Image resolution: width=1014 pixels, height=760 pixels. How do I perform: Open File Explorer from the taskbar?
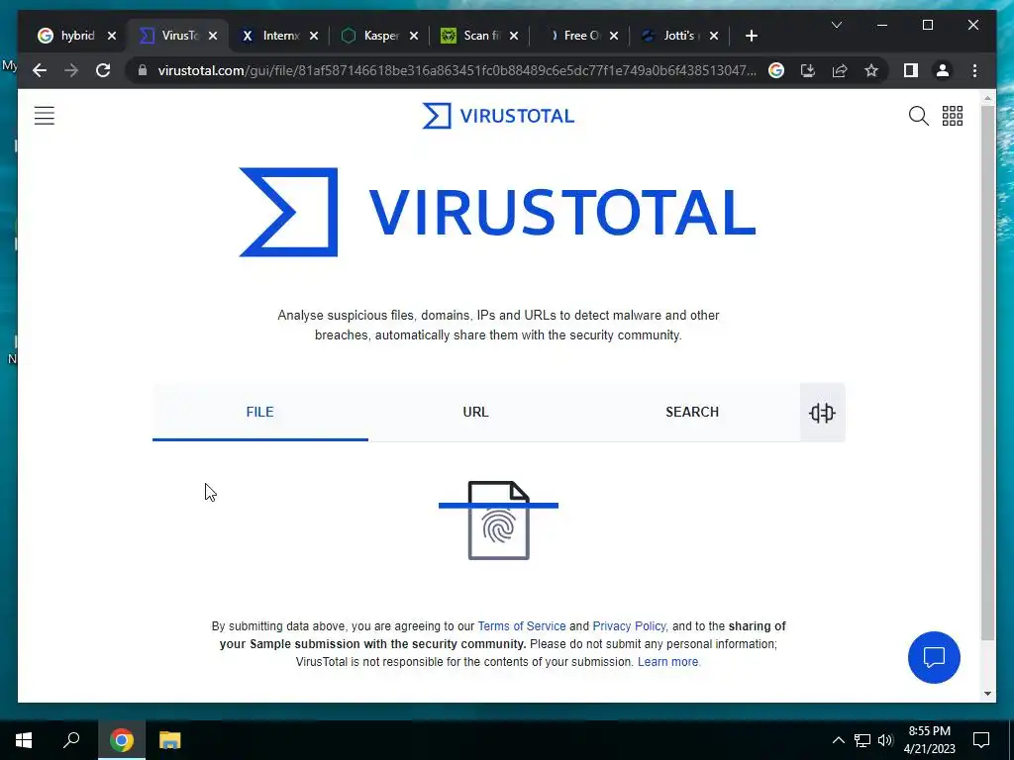point(169,740)
